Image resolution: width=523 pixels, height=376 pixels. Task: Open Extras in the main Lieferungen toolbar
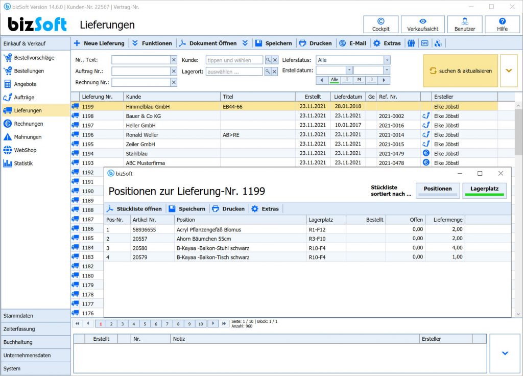[387, 43]
